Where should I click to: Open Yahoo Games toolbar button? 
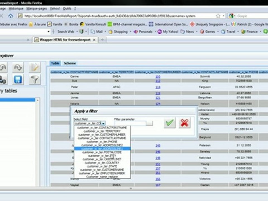(x=207, y=32)
